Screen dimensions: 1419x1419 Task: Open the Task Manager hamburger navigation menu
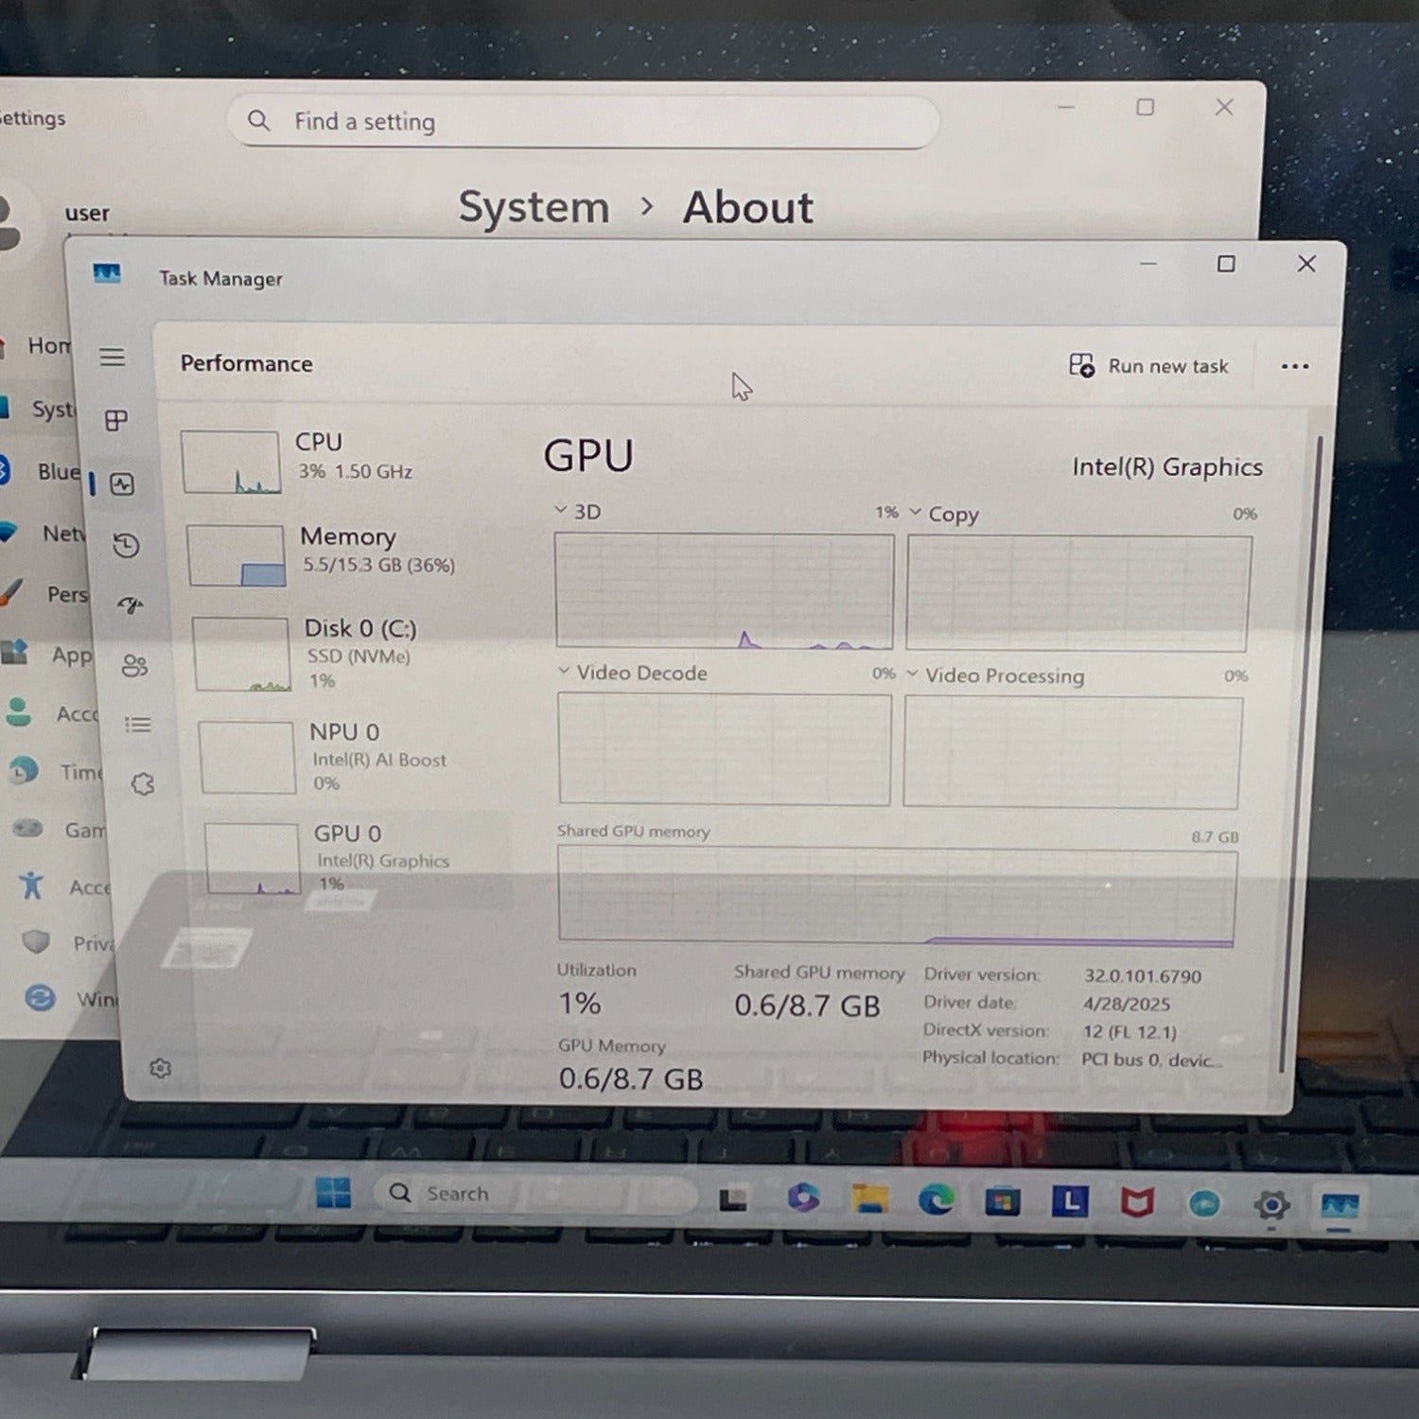tap(113, 357)
